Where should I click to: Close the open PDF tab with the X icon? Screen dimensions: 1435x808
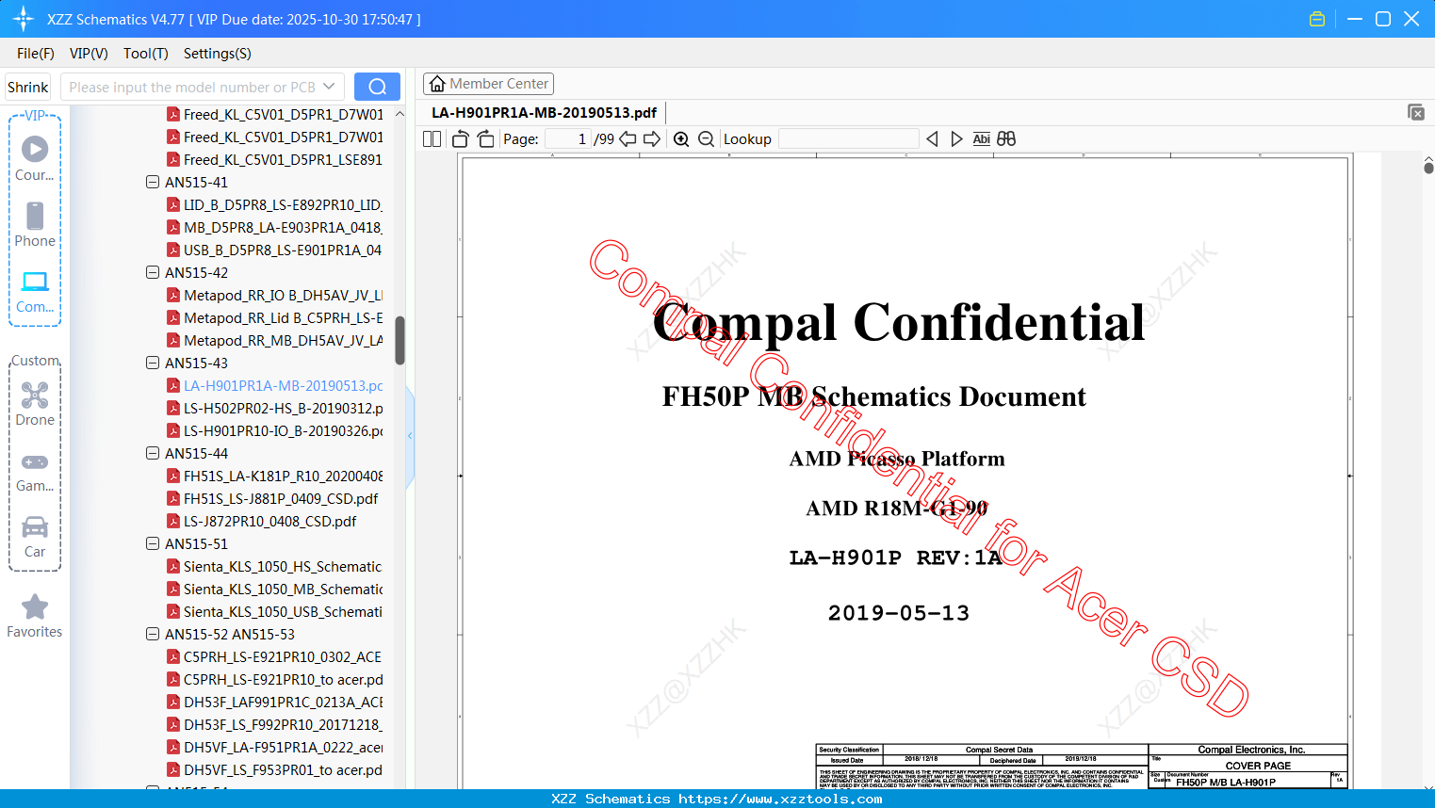coord(1416,112)
